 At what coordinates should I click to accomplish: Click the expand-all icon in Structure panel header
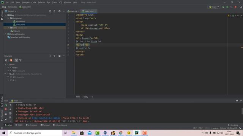(50, 56)
